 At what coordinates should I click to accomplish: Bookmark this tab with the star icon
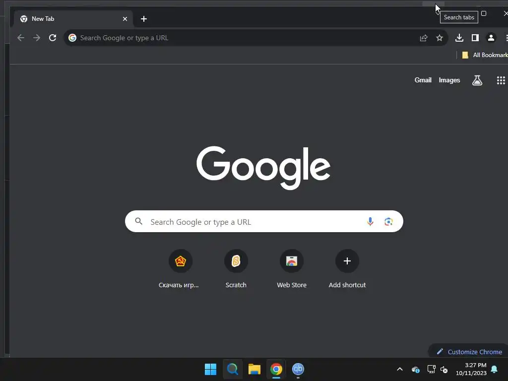[x=440, y=38]
